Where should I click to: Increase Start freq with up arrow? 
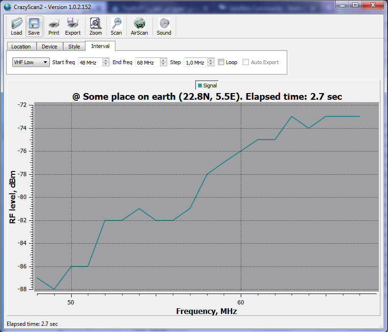pyautogui.click(x=105, y=60)
